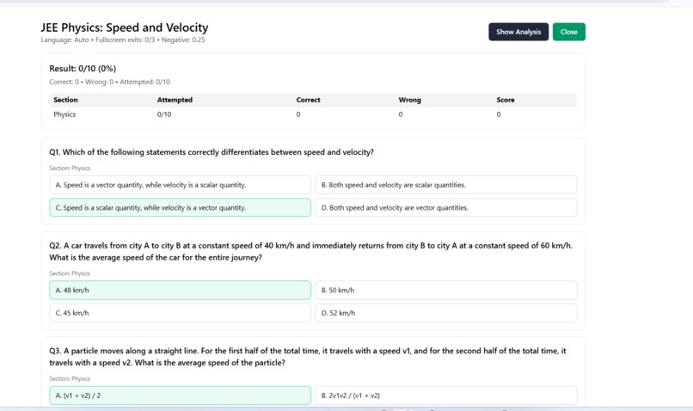The width and height of the screenshot is (693, 411).
Task: Pick Q2 option D 52 km/h
Action: tap(446, 313)
